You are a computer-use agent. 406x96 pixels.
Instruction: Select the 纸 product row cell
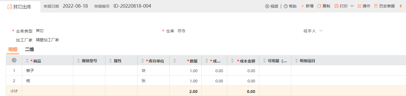pos(48,81)
